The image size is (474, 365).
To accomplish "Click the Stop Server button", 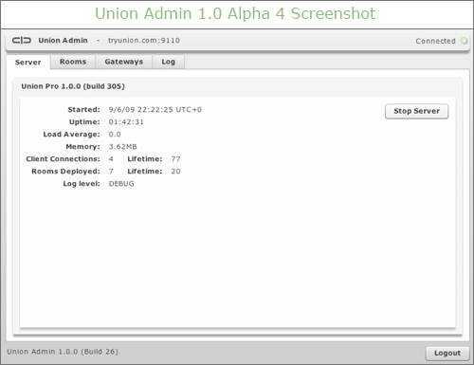I will (416, 111).
